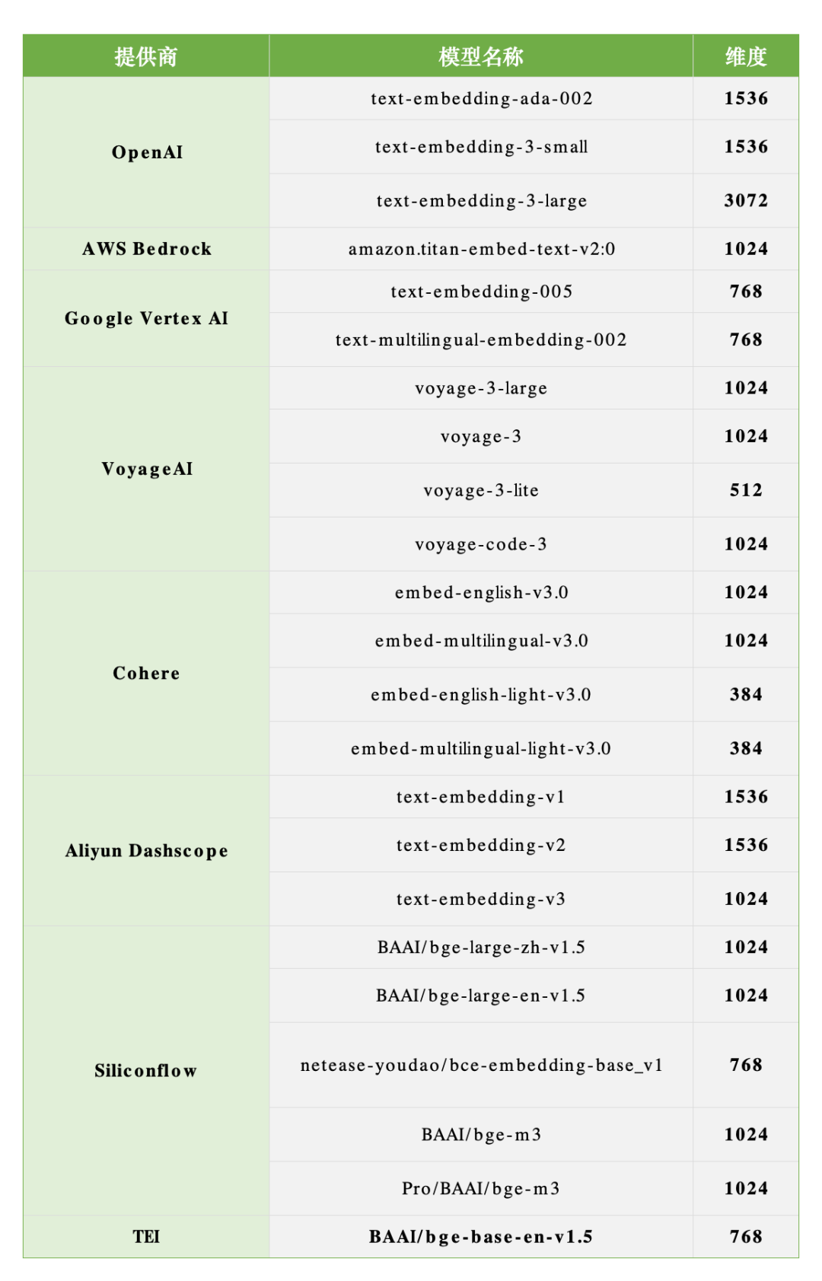Select the Aliyun Dashscope provider cell
Image resolution: width=822 pixels, height=1281 pixels.
pos(146,851)
